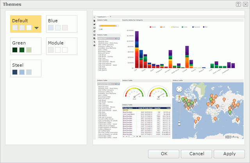Click the map pan control in preview

point(179,89)
